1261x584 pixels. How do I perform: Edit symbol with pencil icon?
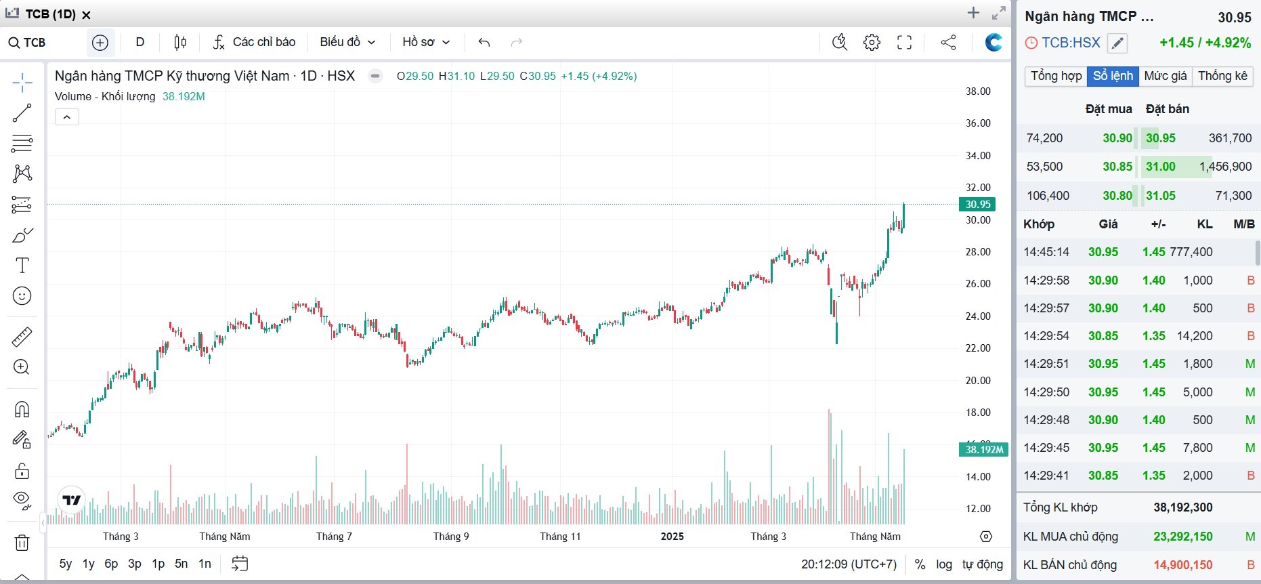(1117, 43)
